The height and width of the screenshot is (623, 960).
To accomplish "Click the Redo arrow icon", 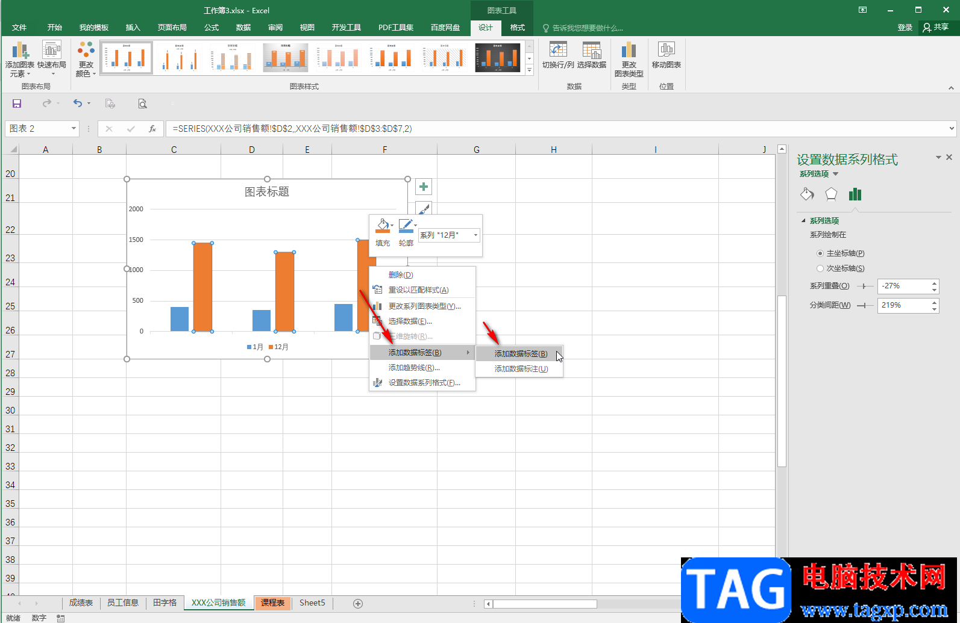I will point(47,104).
